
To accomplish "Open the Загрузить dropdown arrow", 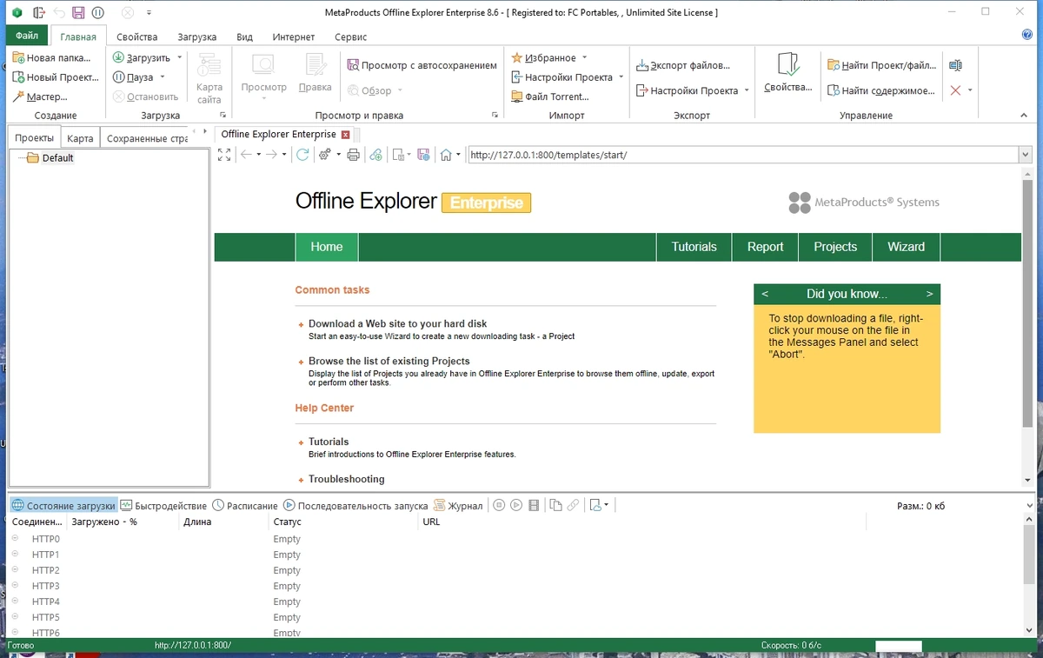I will [180, 57].
